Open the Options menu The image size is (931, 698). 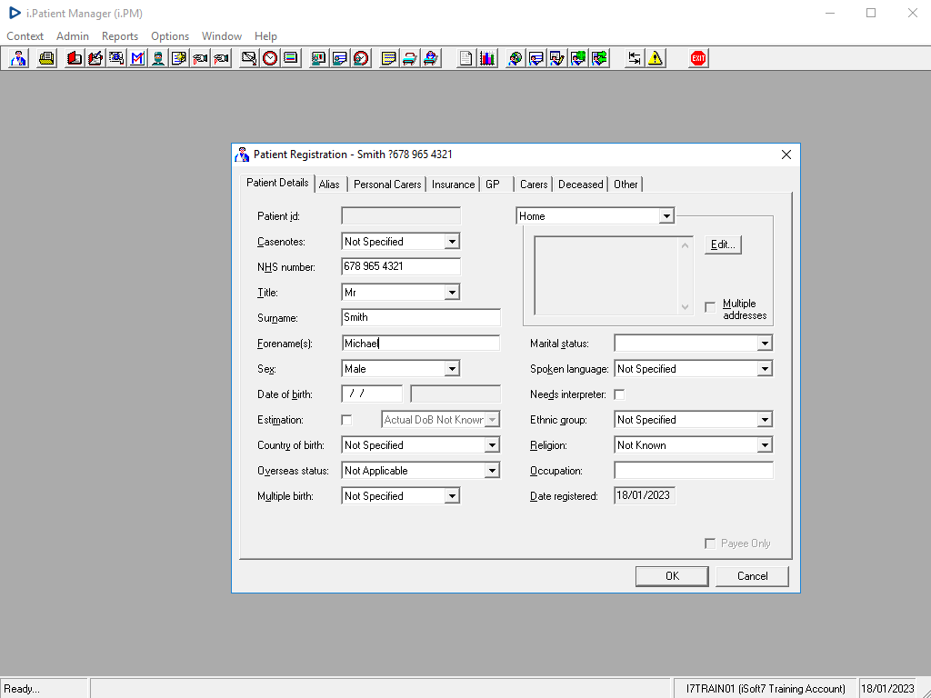pos(170,36)
